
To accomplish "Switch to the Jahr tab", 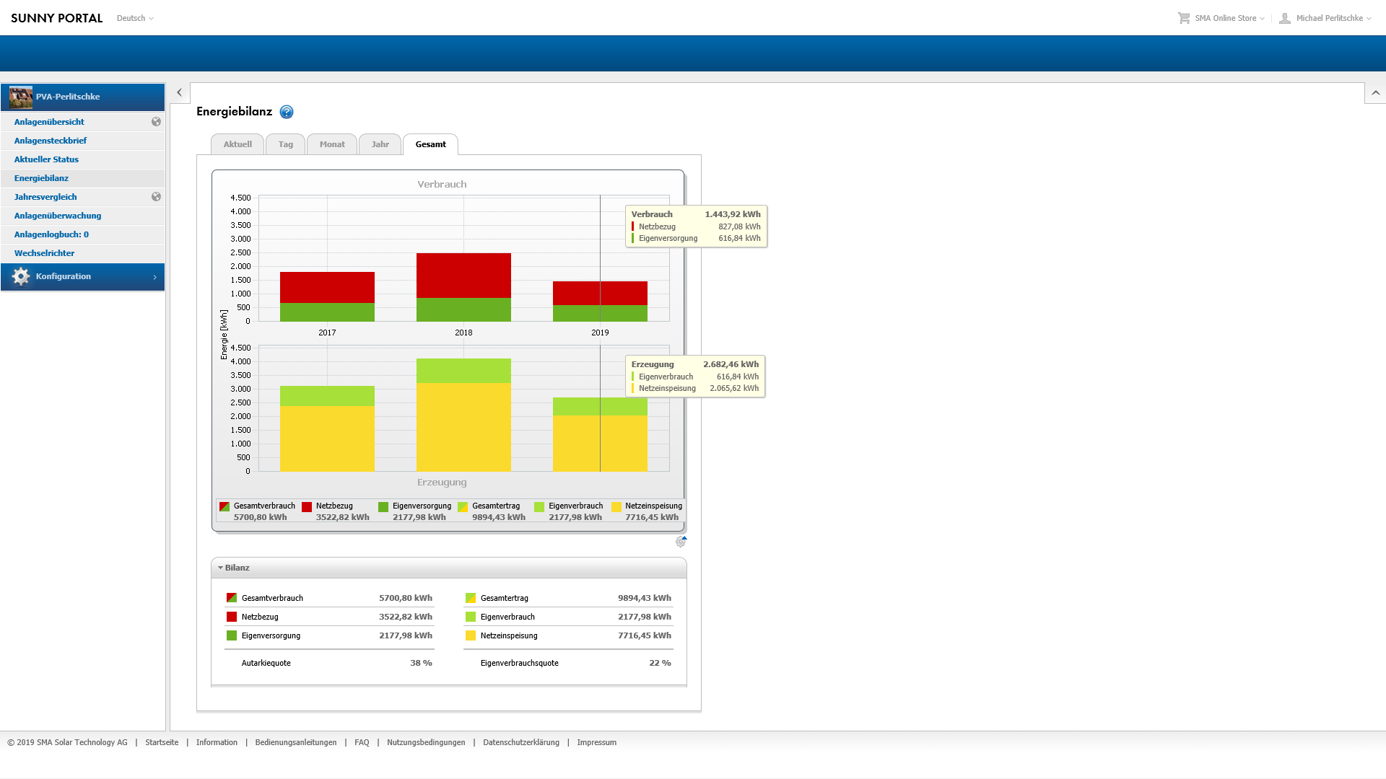I will pos(380,144).
